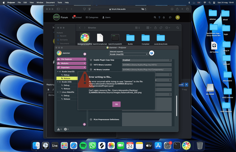236x152 pixels.
Task: Select batchCompileOSX file in Finder
Action: coord(115,39)
